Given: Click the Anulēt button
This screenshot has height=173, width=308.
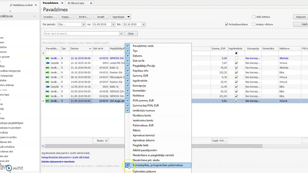Looking at the screenshot, I should point(101,17).
